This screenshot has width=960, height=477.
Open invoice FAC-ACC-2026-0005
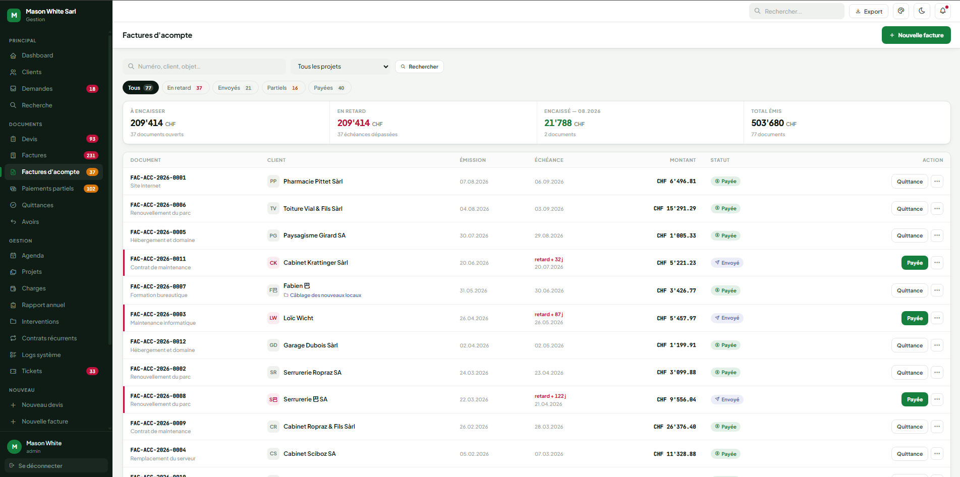click(x=158, y=232)
